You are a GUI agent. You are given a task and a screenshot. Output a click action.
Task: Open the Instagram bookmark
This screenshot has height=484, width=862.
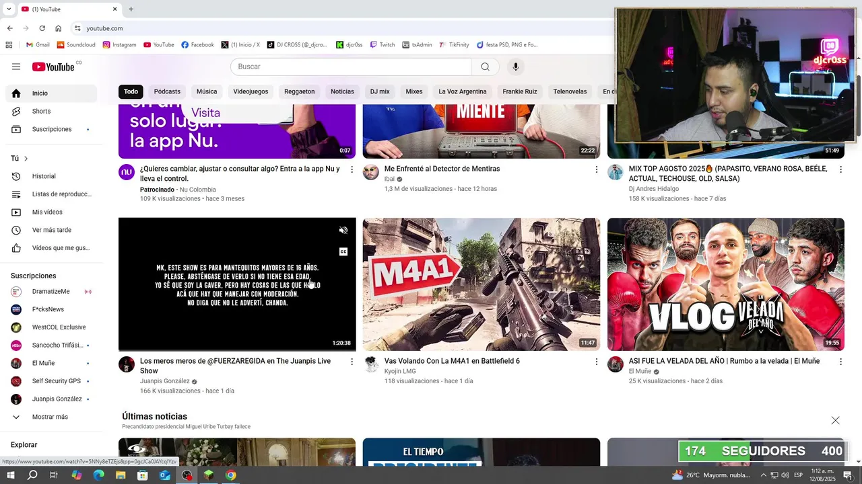click(x=119, y=45)
